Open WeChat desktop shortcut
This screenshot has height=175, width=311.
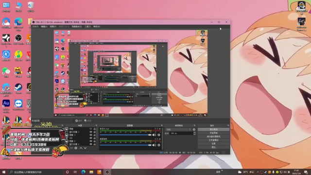point(6,72)
